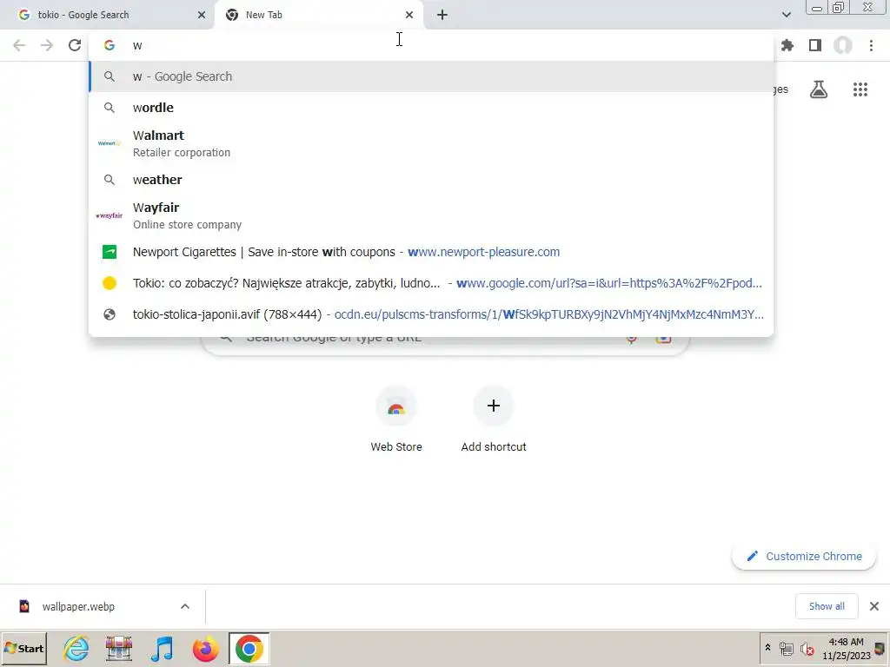Open the music player taskbar icon

163,649
